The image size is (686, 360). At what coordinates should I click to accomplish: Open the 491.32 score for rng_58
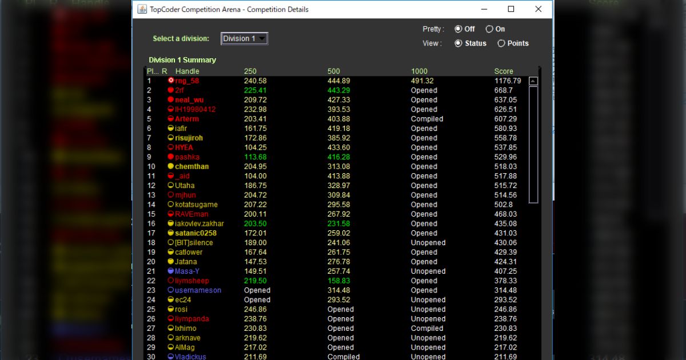click(422, 81)
